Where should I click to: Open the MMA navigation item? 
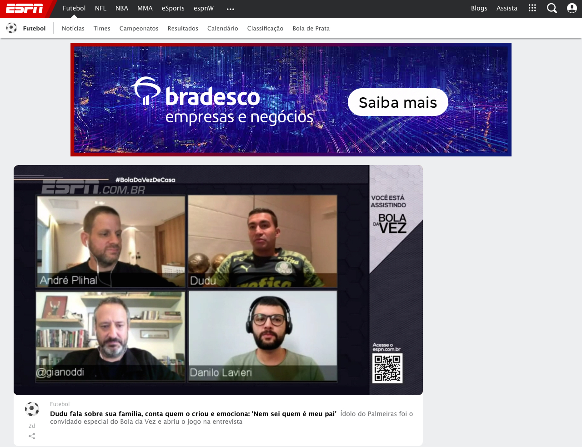pyautogui.click(x=145, y=8)
